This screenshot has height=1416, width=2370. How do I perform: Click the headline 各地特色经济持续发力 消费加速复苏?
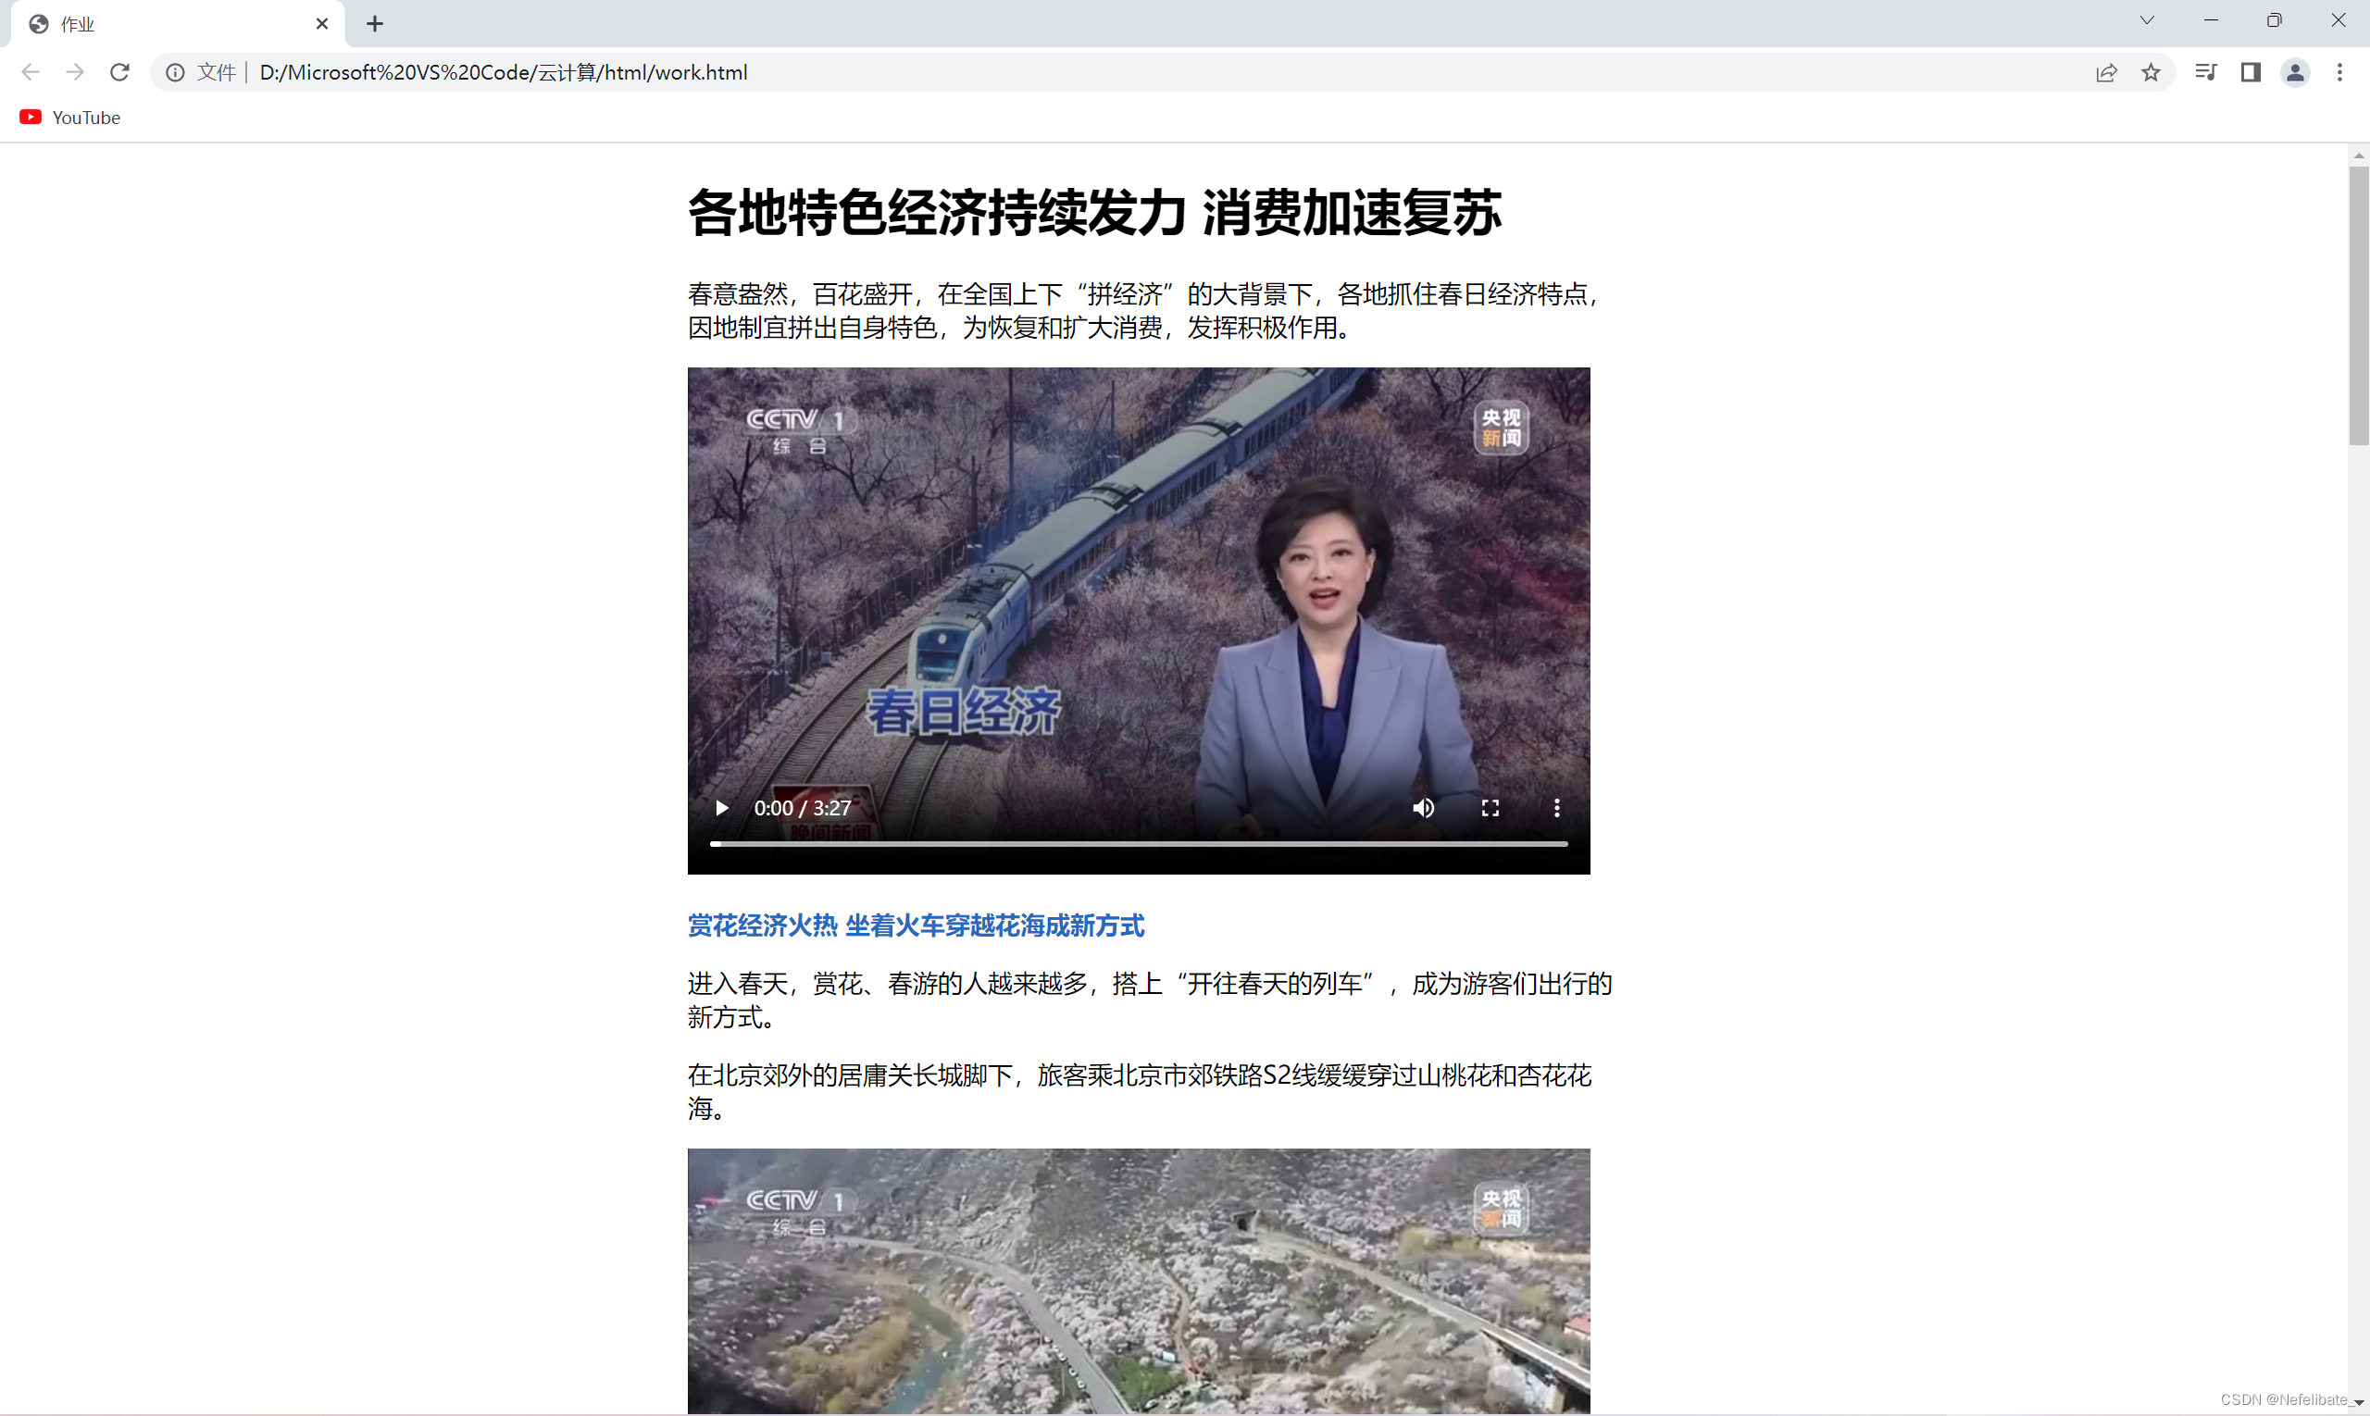click(1094, 212)
